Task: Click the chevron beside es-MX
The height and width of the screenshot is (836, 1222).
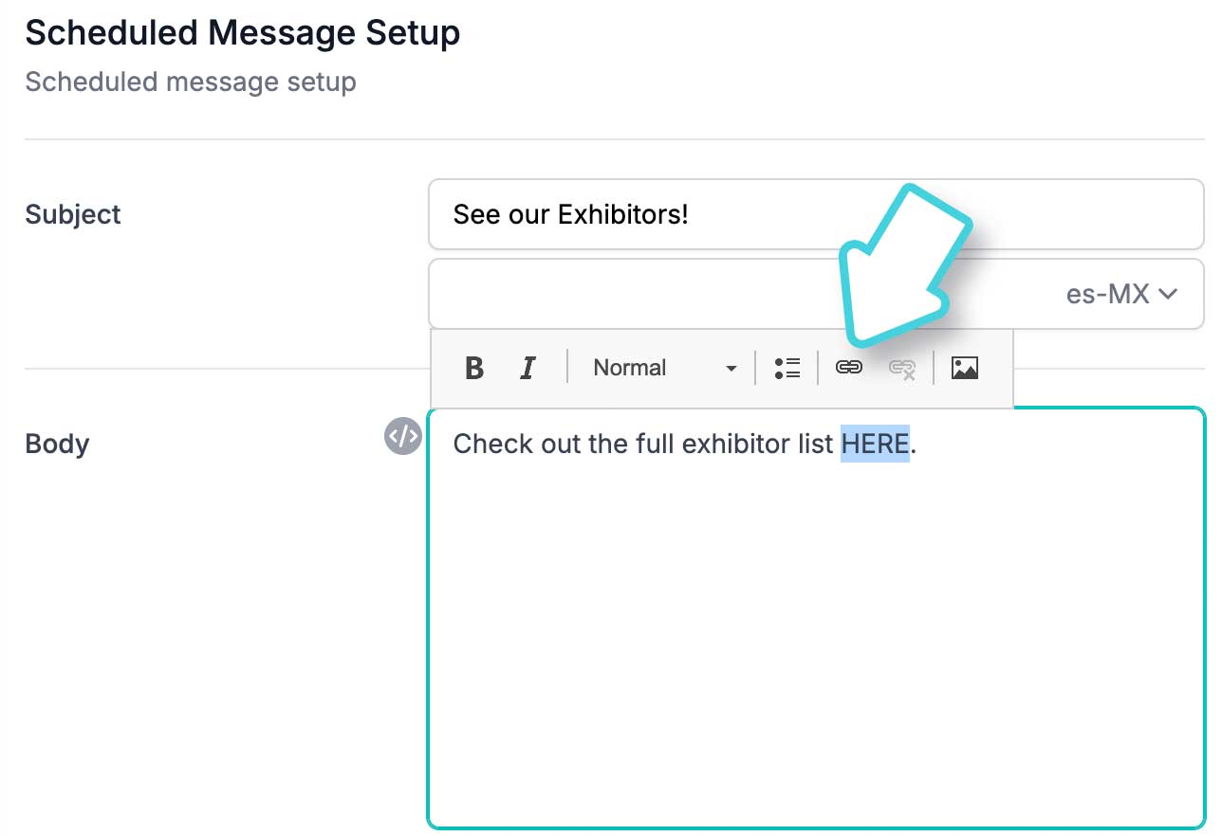Action: tap(1168, 294)
